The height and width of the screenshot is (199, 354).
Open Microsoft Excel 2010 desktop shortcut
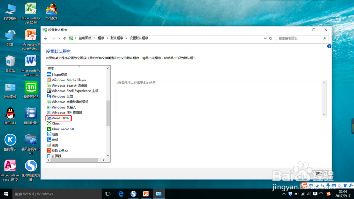pyautogui.click(x=31, y=13)
